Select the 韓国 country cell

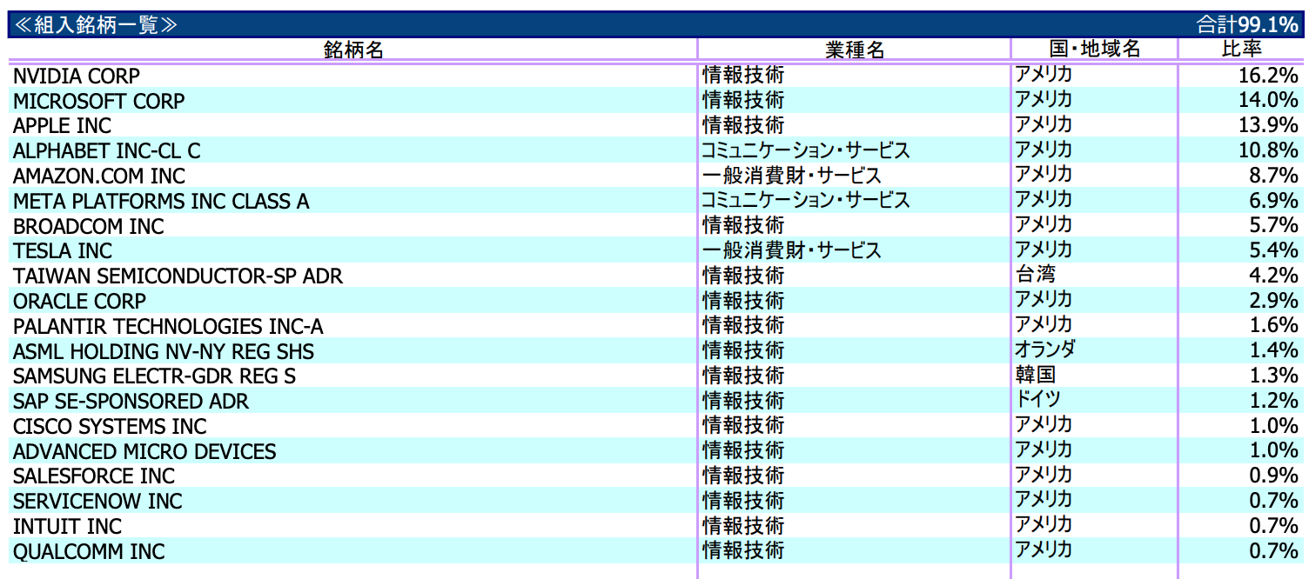[1035, 376]
